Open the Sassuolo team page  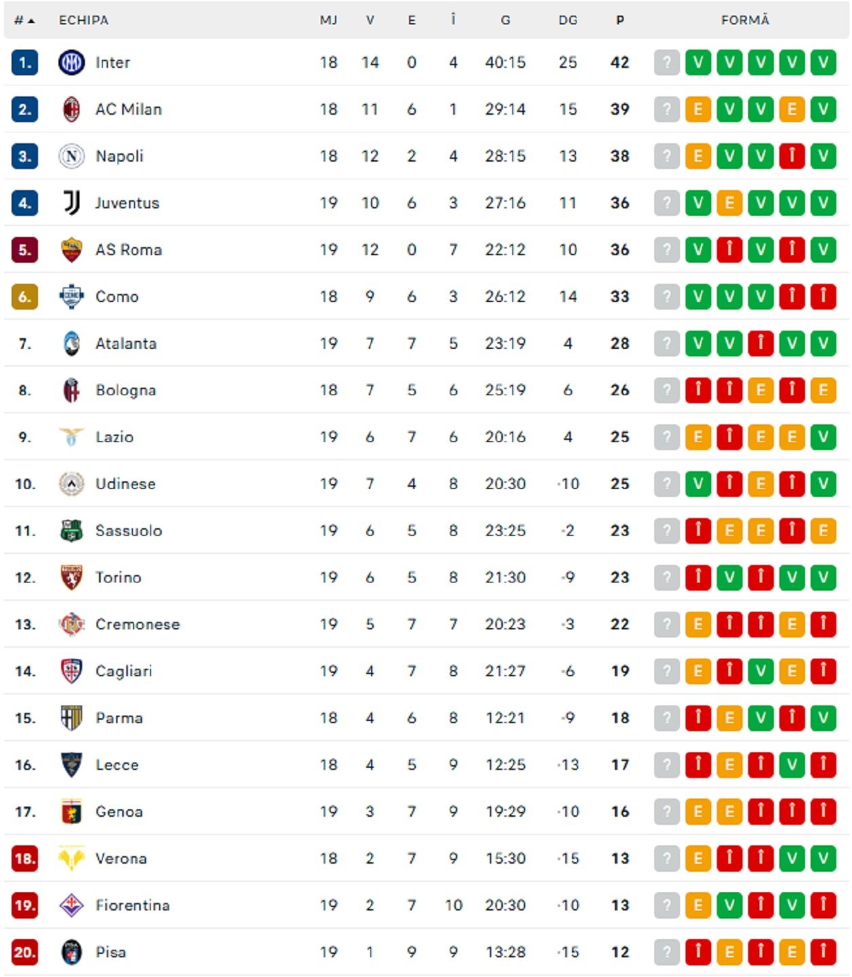129,530
